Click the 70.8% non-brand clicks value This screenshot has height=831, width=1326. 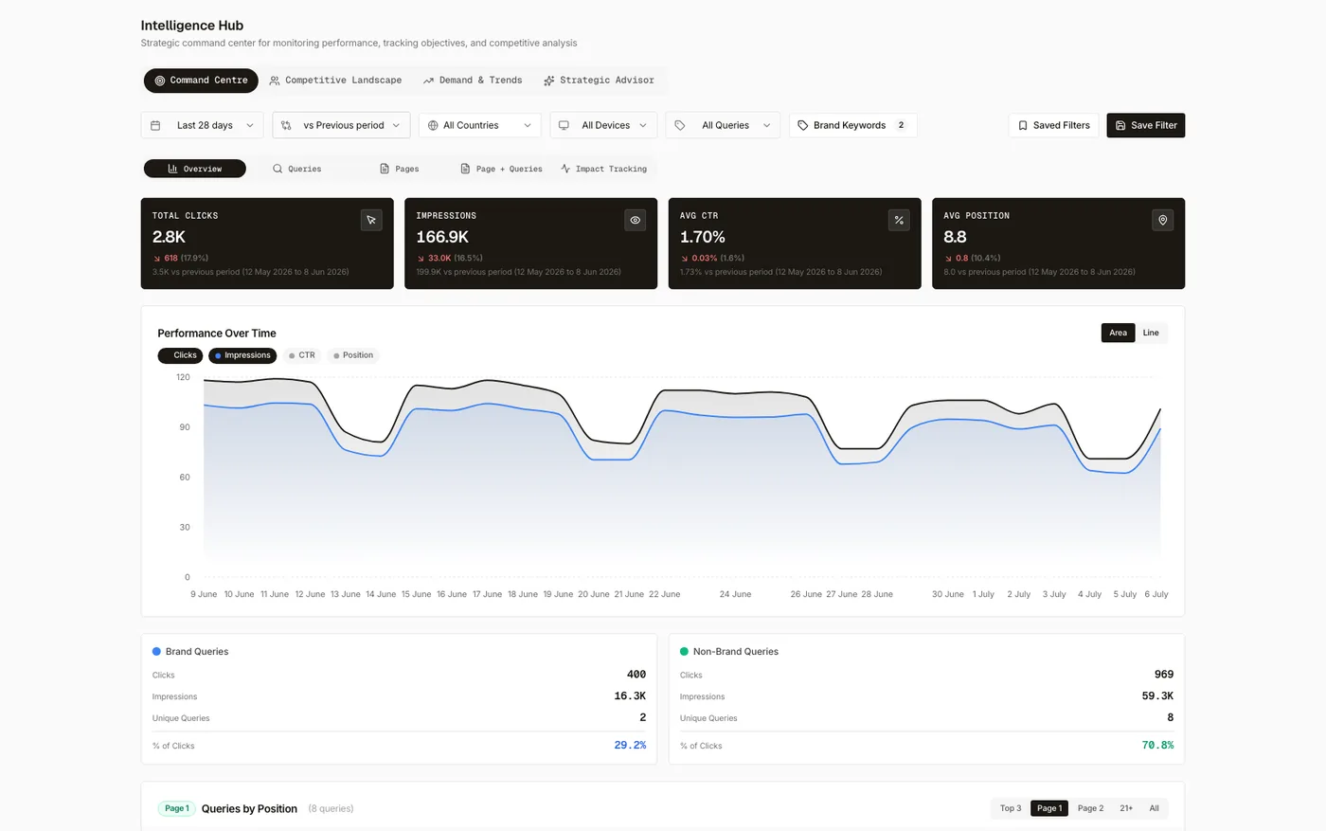[1157, 746]
